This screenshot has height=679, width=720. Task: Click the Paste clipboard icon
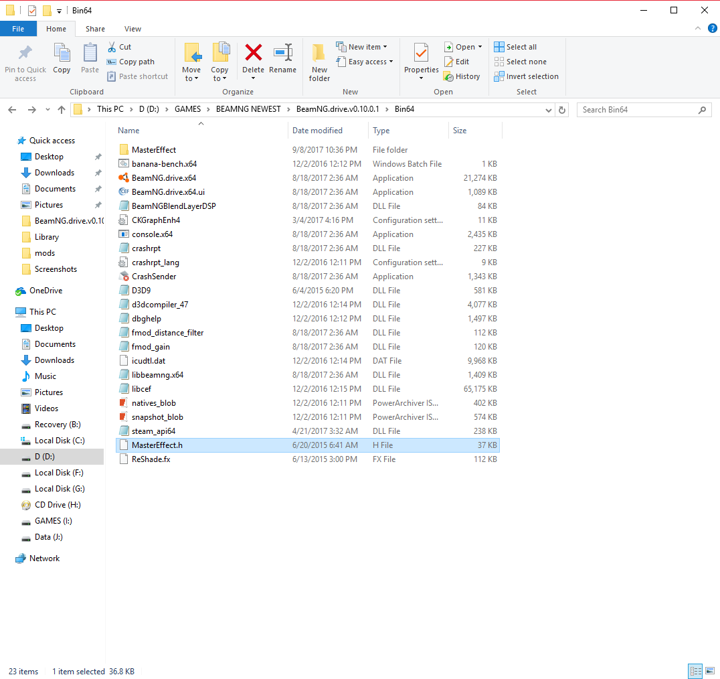90,54
